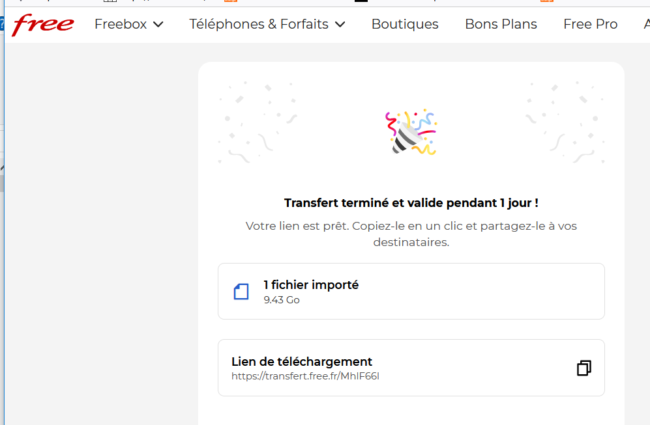Select the transfert.free.fr download URL
This screenshot has width=650, height=425.
[x=305, y=376]
